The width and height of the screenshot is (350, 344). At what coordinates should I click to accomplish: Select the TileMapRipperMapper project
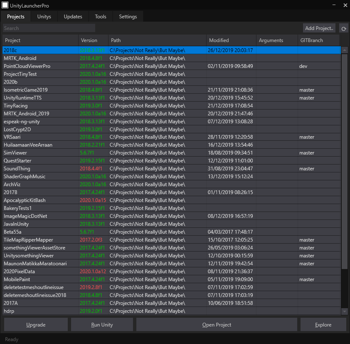[171, 240]
